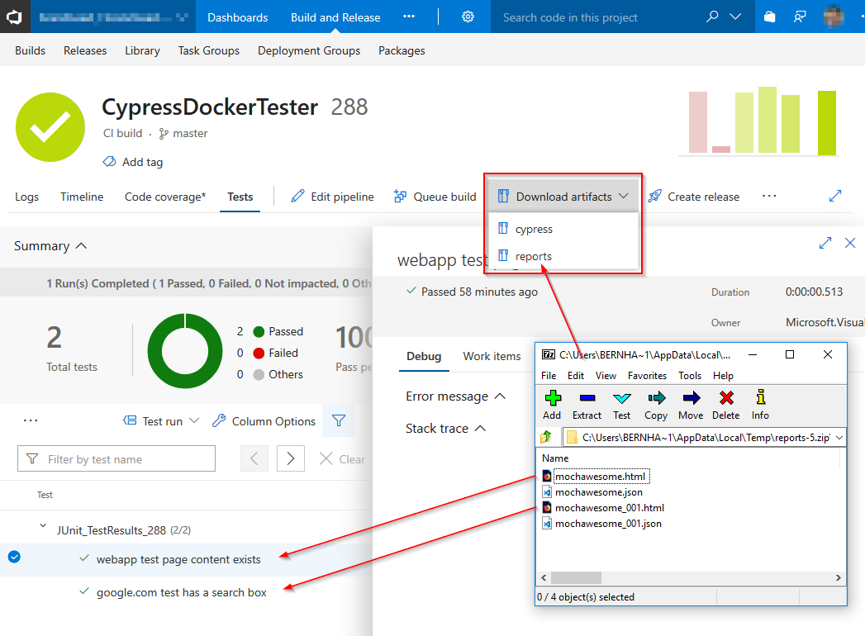Collapse the Summary section
Viewport: 865px width, 636px height.
(x=81, y=245)
